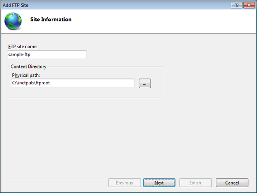Click the disabled Previous button
This screenshot has width=257, height=193.
(x=124, y=183)
